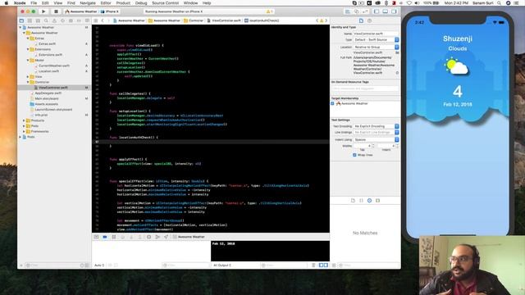Open the Navigate menu
The width and height of the screenshot is (525, 295).
pos(88,3)
